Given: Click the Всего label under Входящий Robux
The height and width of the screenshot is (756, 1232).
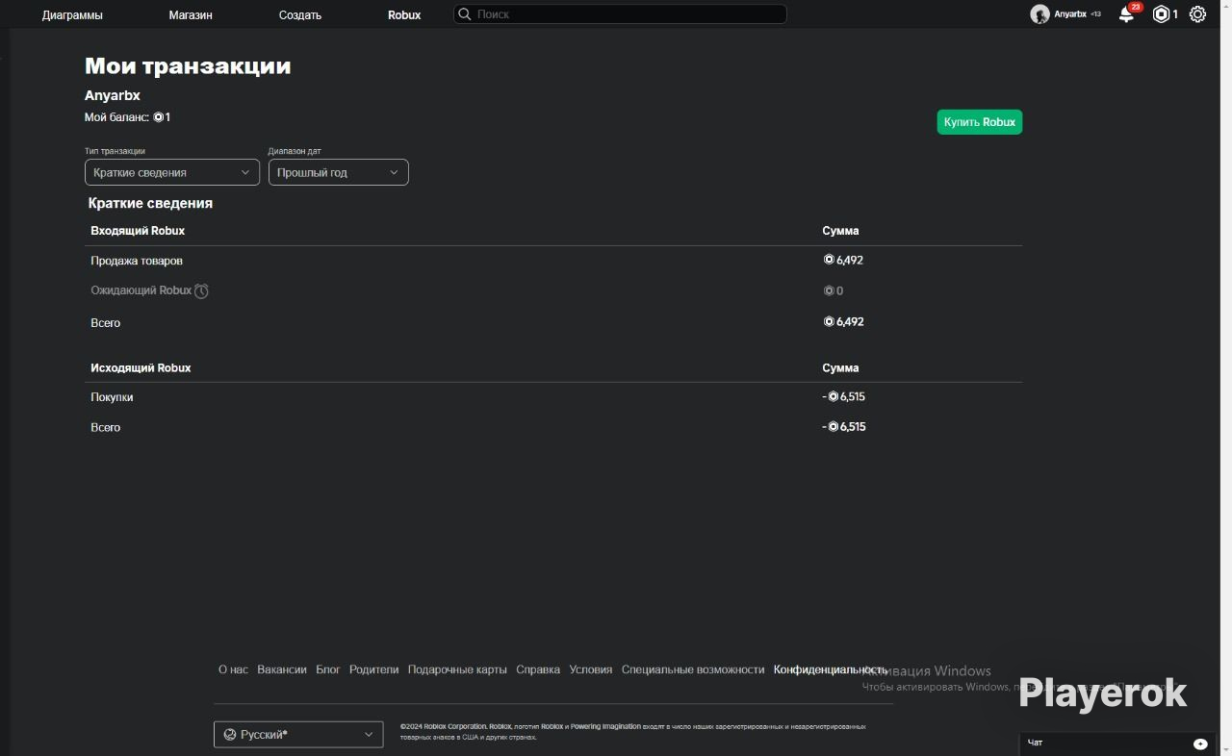Looking at the screenshot, I should (106, 323).
